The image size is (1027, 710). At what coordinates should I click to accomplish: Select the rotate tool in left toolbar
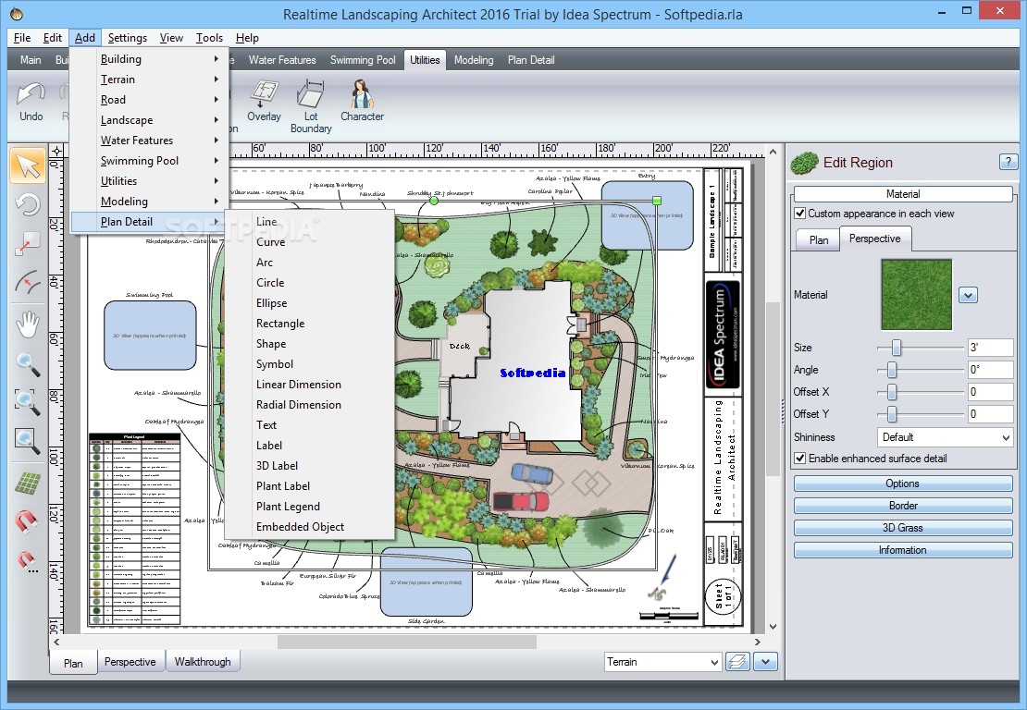[x=28, y=205]
